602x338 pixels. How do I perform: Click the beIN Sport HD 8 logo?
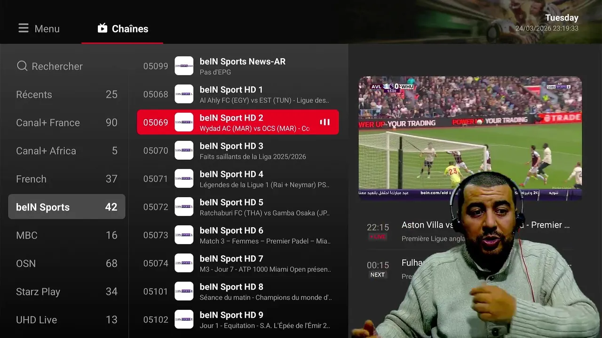tap(184, 292)
